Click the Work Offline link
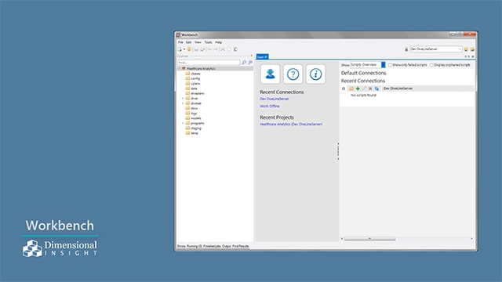The width and height of the screenshot is (502, 282). coord(270,106)
